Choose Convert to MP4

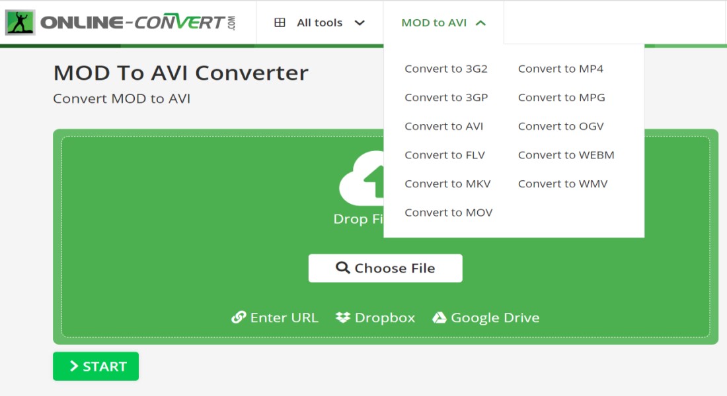click(x=560, y=69)
